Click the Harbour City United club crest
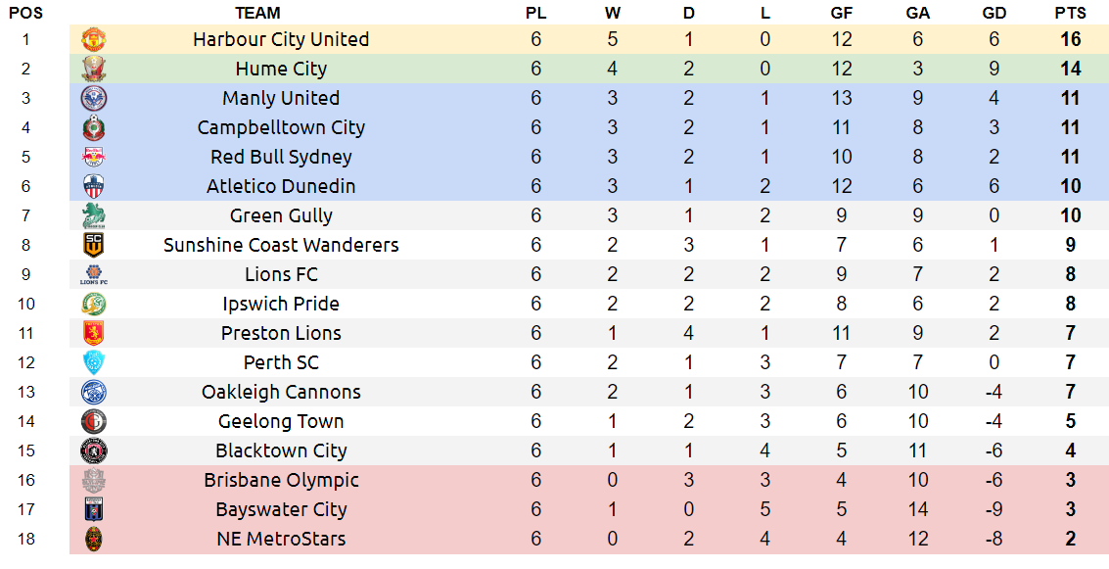 tap(93, 39)
